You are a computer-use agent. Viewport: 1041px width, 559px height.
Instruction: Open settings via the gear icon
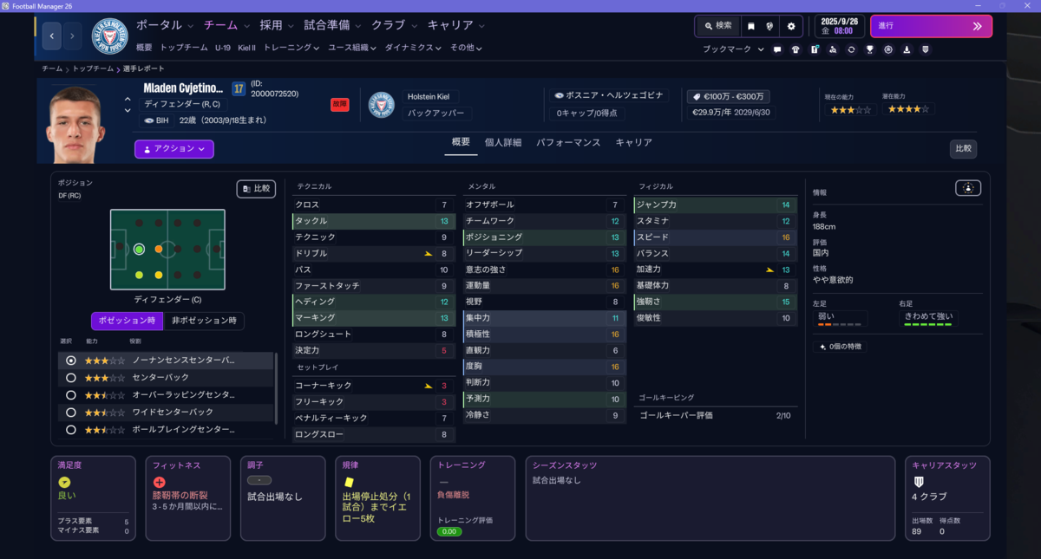791,26
